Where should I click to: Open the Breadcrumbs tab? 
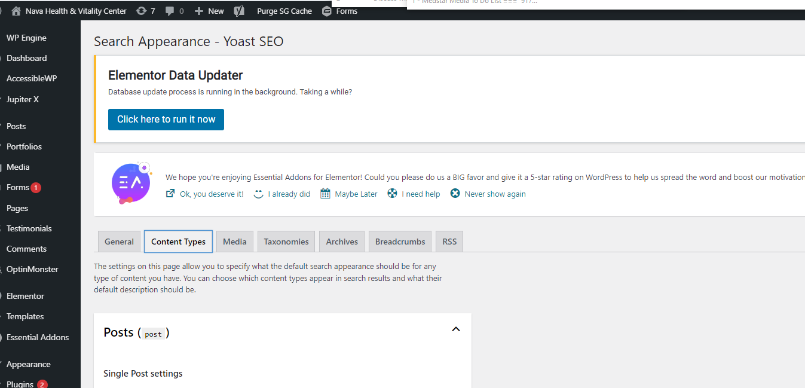pyautogui.click(x=400, y=242)
